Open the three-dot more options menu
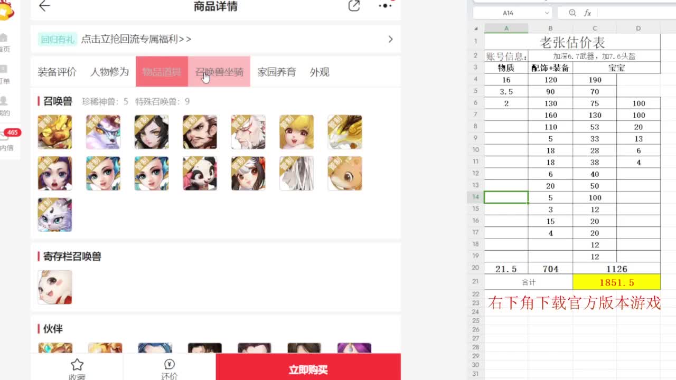This screenshot has width=676, height=380. [386, 6]
